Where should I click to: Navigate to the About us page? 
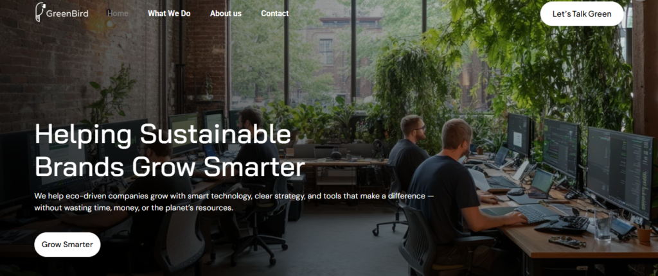click(x=226, y=13)
